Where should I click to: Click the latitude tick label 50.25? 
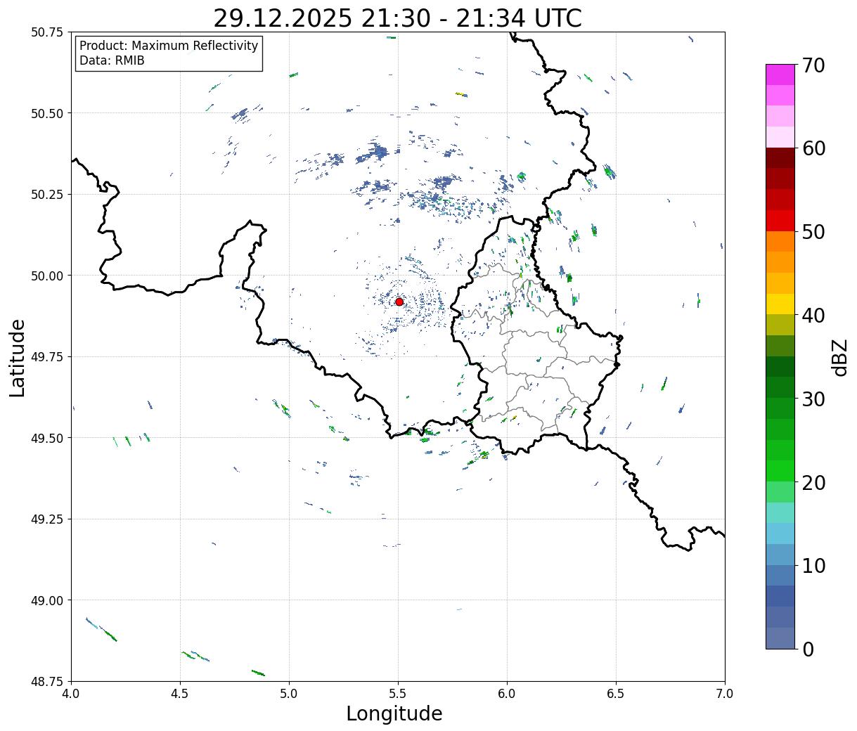pyautogui.click(x=47, y=195)
